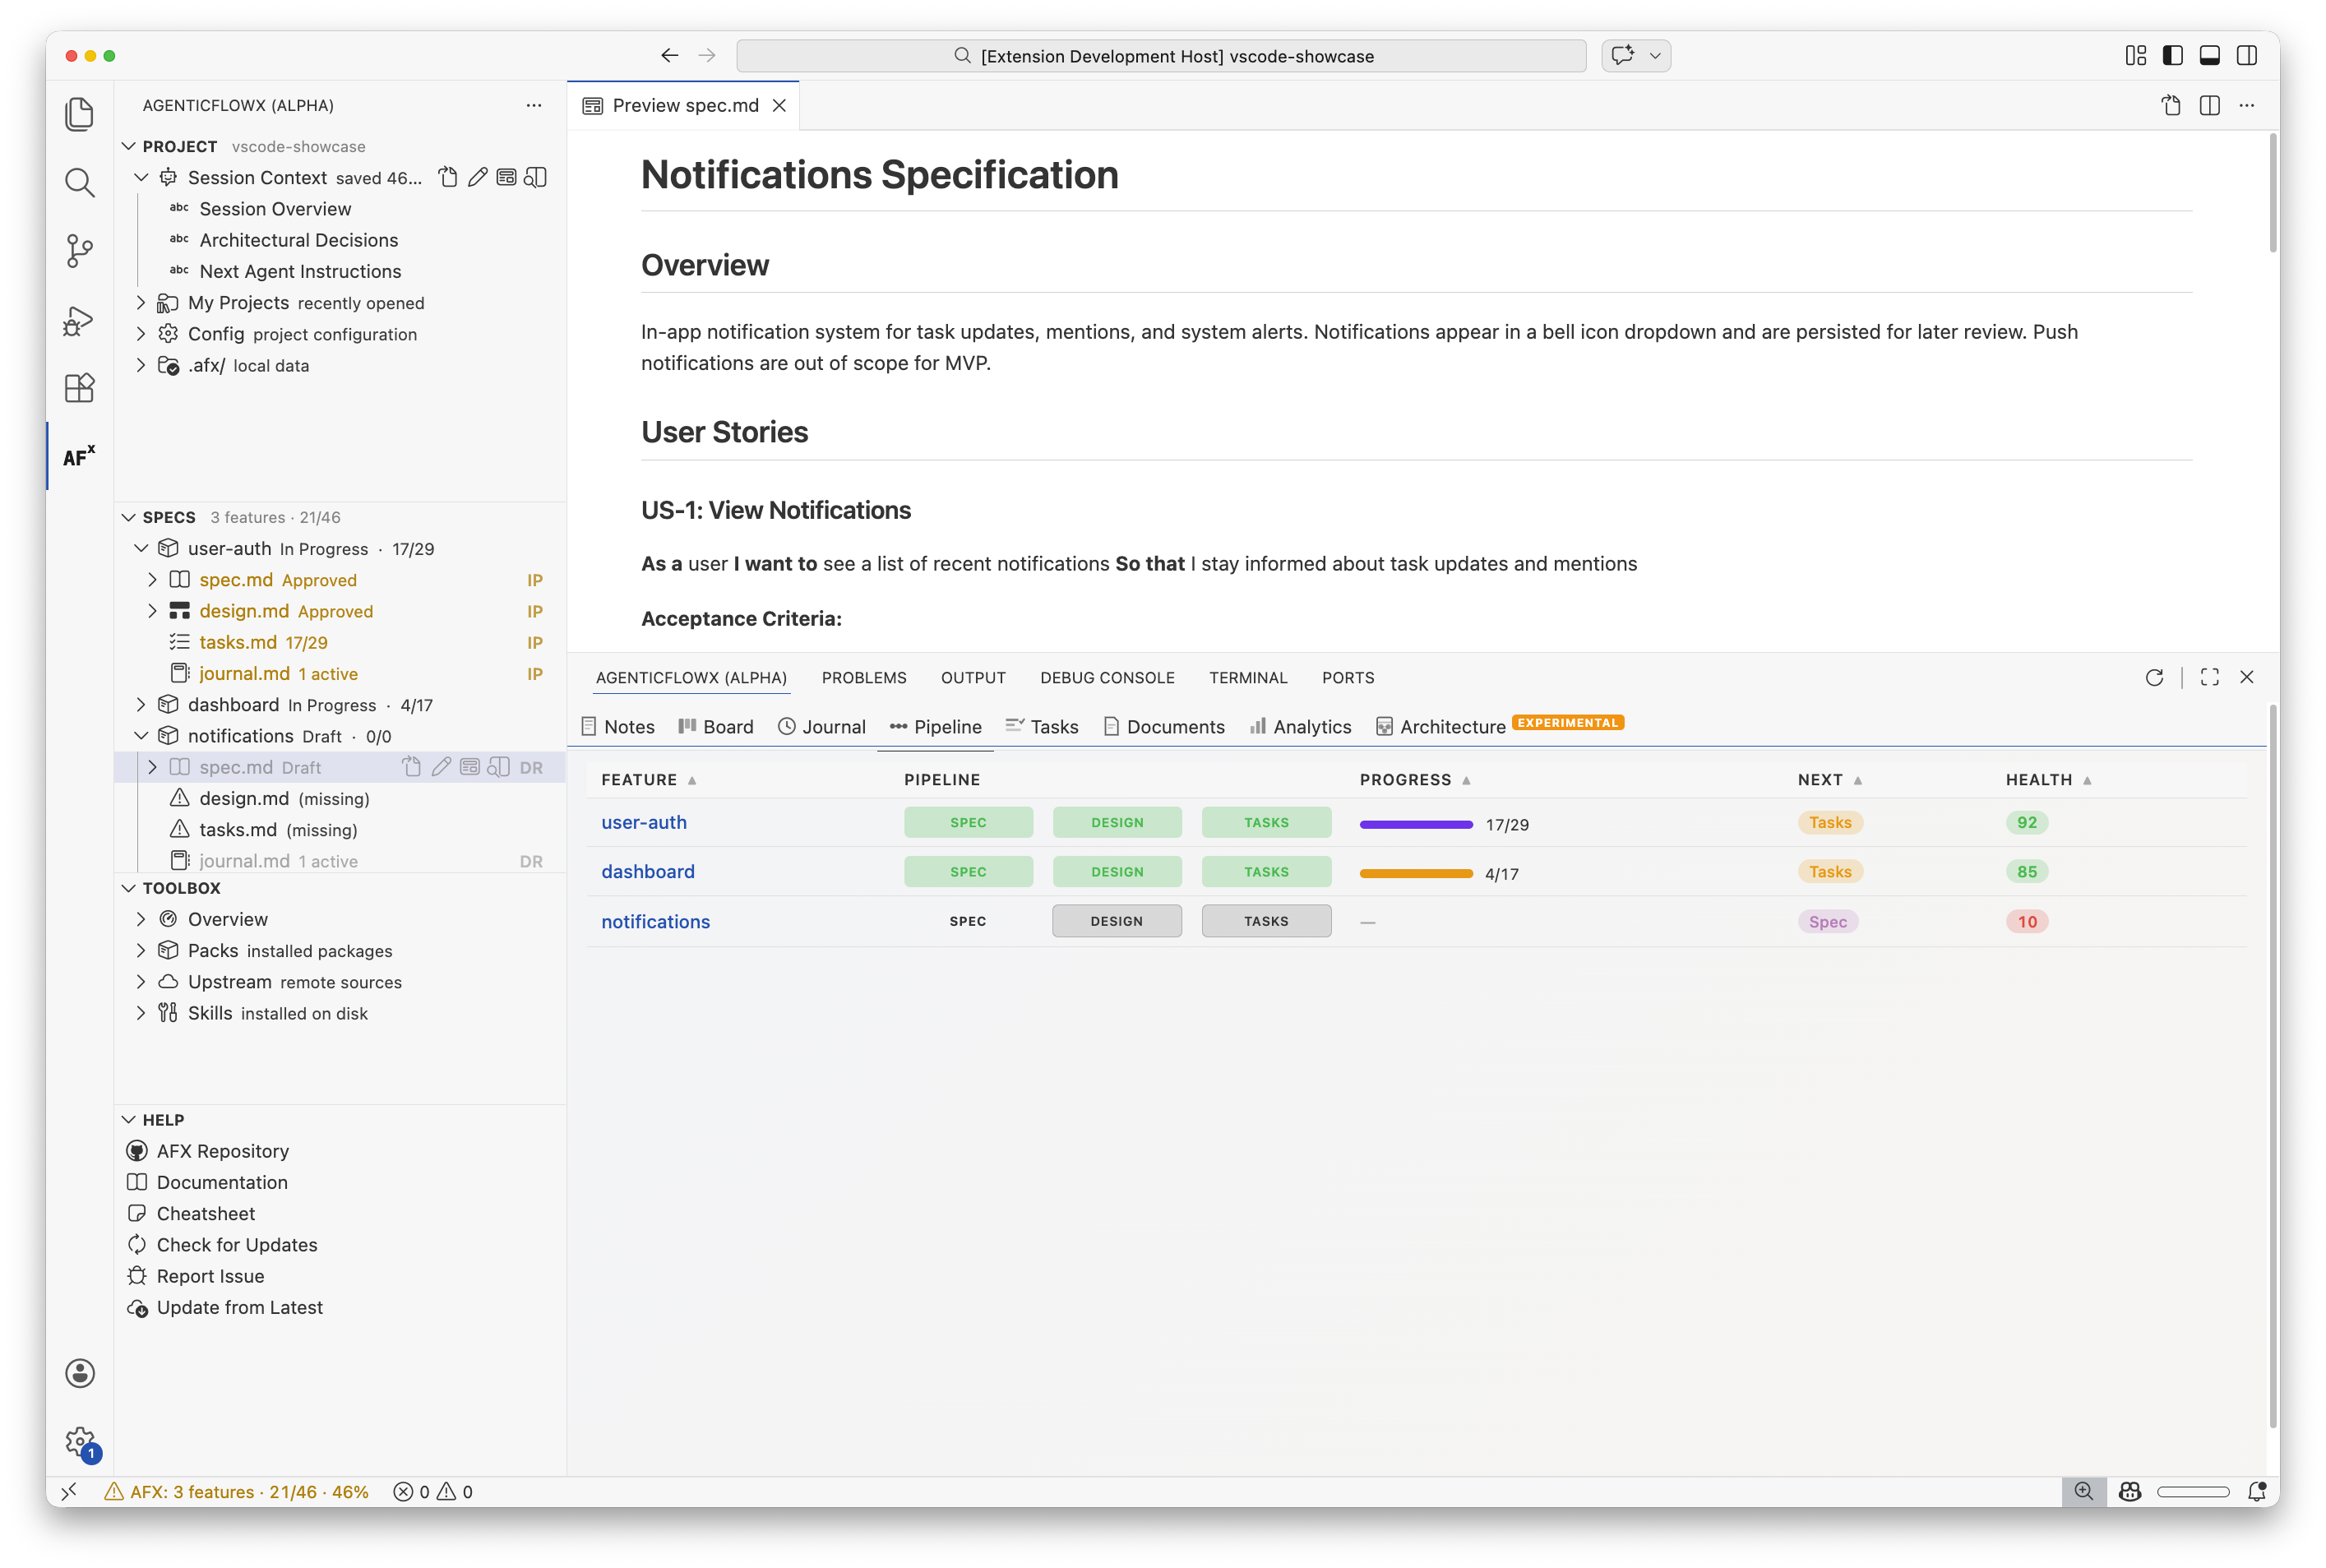Image resolution: width=2326 pixels, height=1568 pixels.
Task: Open the user-auth feature link
Action: coord(643,822)
